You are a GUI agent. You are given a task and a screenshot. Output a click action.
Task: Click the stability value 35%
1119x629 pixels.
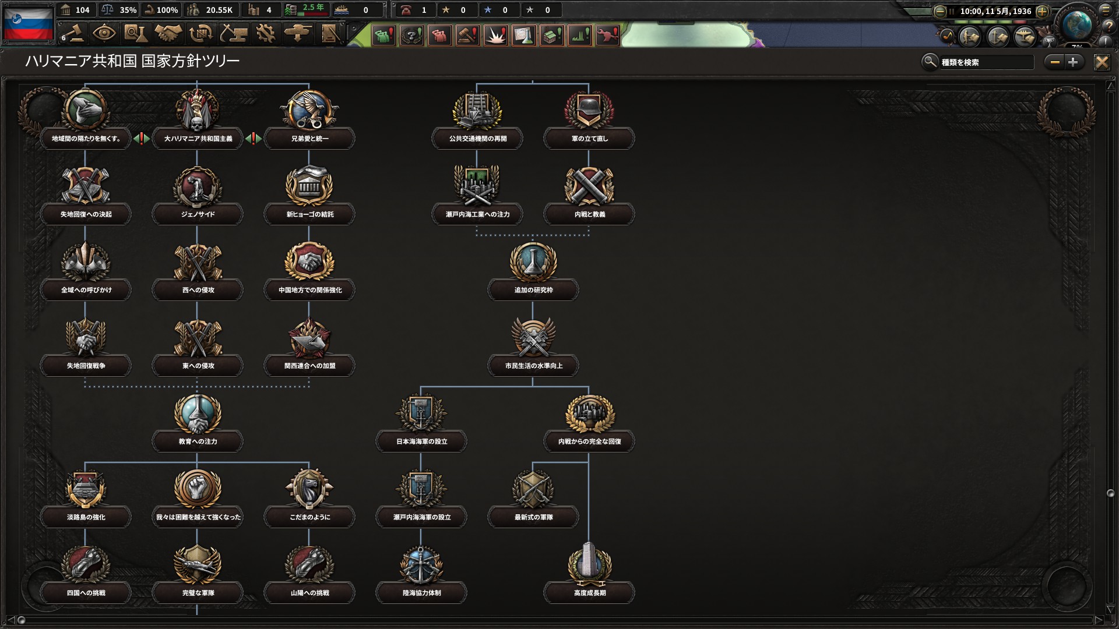128,10
